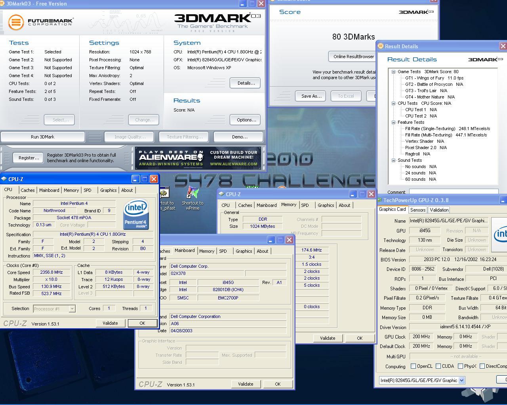Open SPD tab in CPU-Z CPU window

[x=88, y=190]
